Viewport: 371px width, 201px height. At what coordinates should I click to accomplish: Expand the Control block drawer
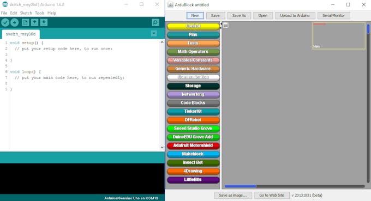[193, 26]
